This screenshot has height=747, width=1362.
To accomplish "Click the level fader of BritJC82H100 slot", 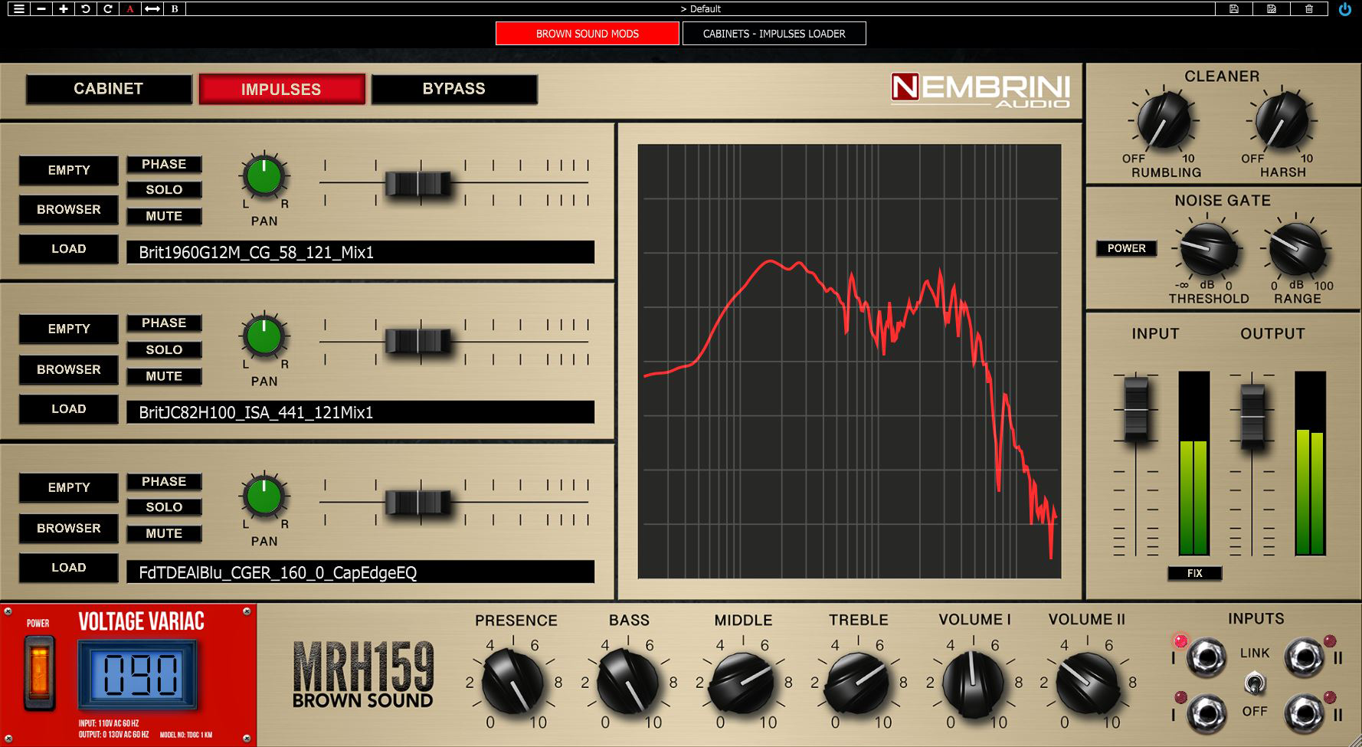I will [x=418, y=342].
